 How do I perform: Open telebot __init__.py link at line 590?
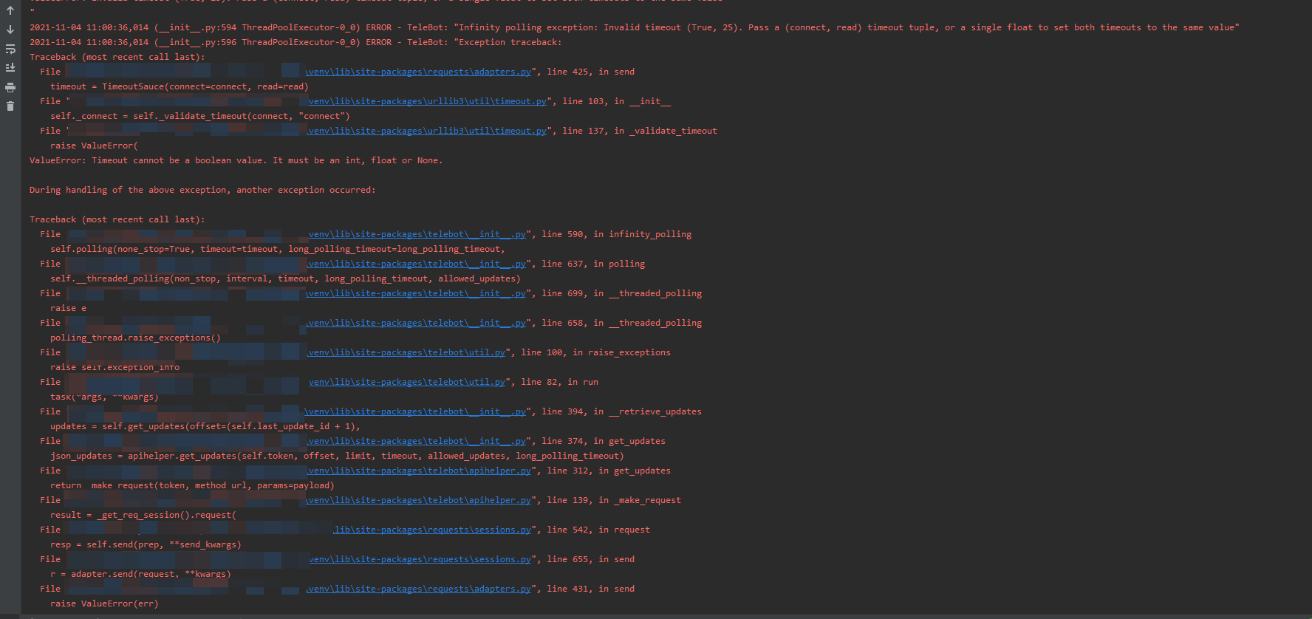tap(417, 234)
